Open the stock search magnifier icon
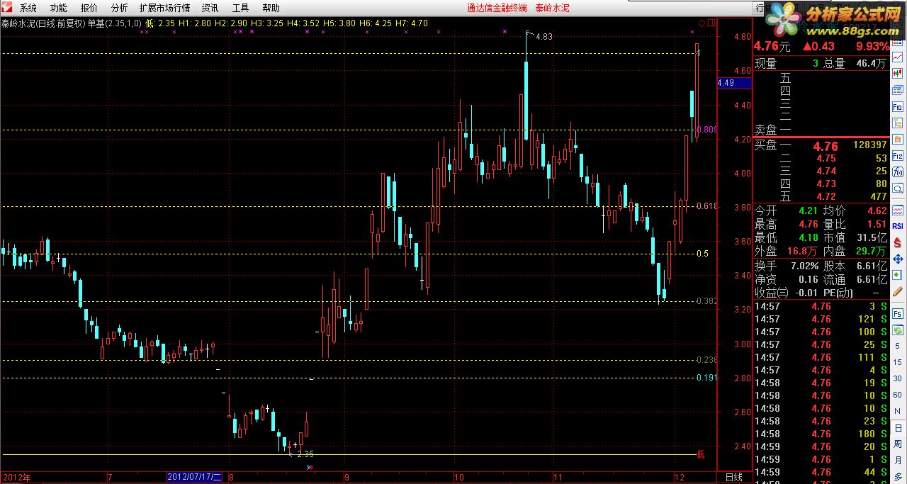The height and width of the screenshot is (484, 907). [898, 188]
